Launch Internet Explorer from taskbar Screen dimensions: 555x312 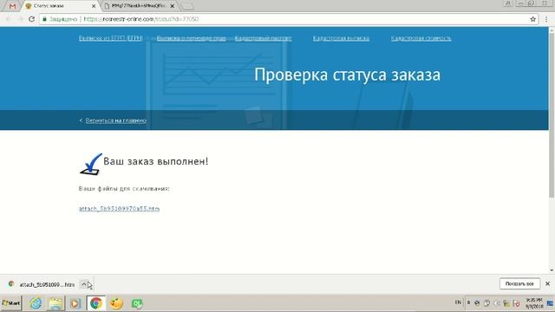tap(36, 303)
